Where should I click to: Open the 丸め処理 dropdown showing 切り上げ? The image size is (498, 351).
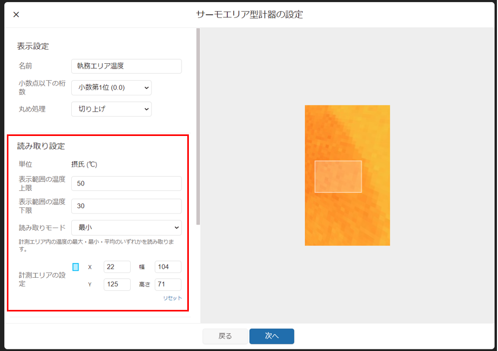(x=111, y=109)
